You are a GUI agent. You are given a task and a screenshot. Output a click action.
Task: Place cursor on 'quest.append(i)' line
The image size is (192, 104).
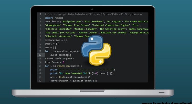pos(61,55)
